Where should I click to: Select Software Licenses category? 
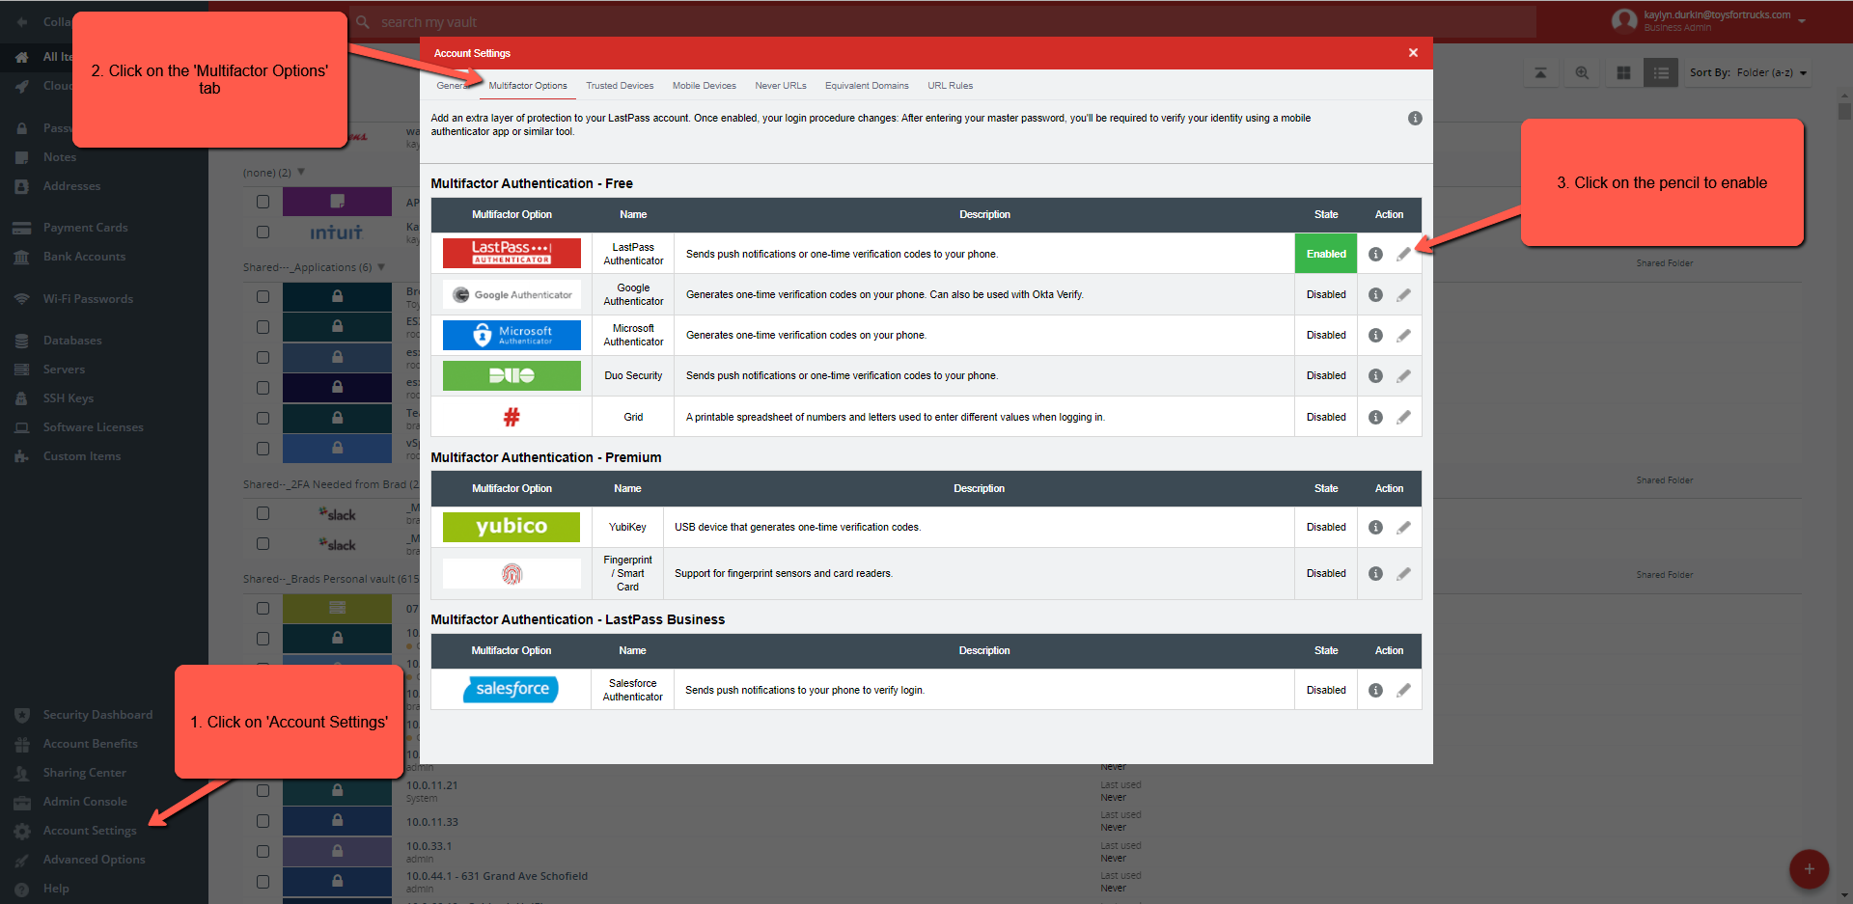93,427
